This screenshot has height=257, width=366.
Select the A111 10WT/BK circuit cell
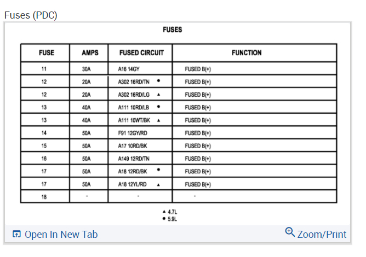tap(134, 120)
